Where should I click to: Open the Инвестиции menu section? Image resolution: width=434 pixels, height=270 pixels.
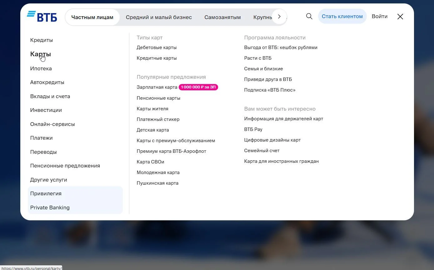coord(46,110)
